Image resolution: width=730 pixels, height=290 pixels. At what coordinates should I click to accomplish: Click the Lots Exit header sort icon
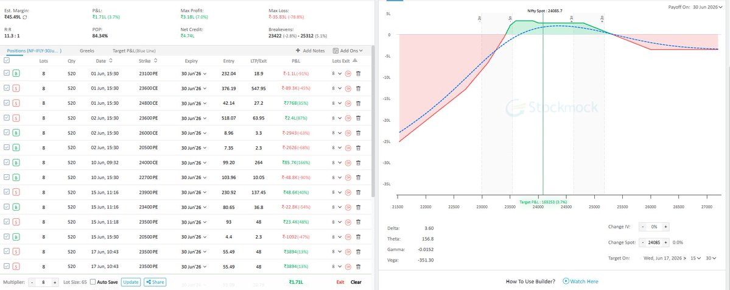(355, 60)
